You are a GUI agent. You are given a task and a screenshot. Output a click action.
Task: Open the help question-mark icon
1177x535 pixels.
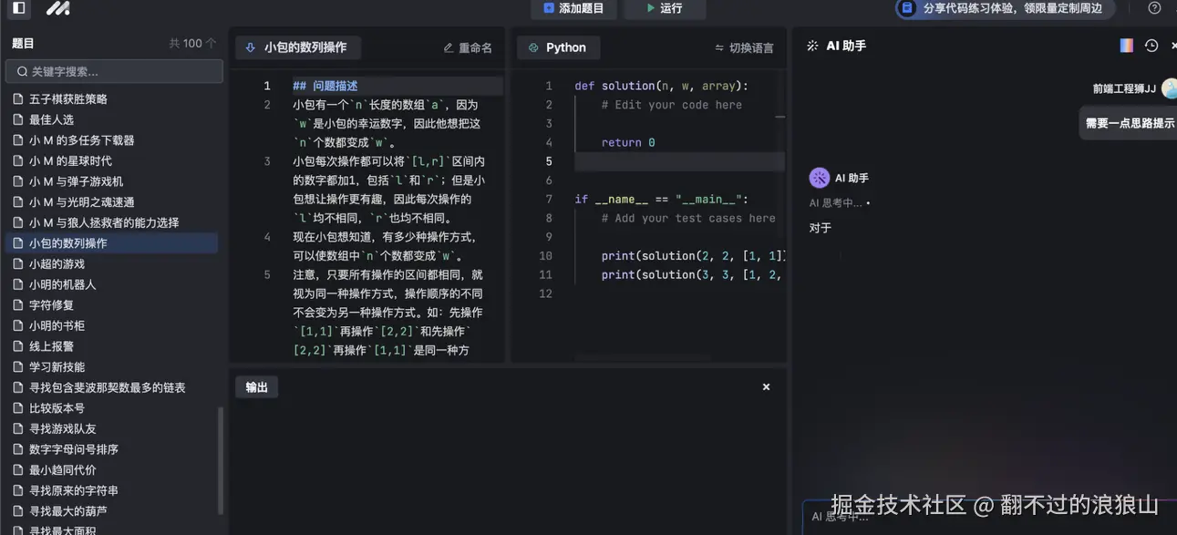click(x=1153, y=9)
